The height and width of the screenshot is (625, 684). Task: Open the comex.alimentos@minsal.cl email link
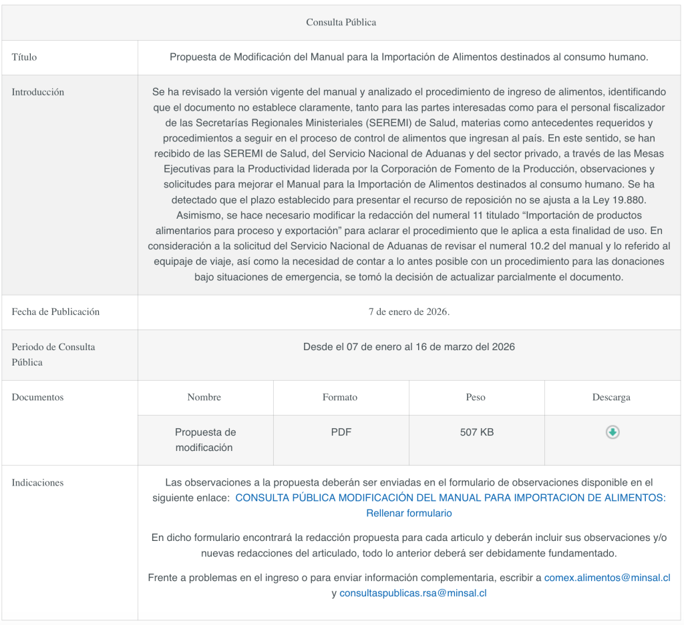(x=607, y=578)
